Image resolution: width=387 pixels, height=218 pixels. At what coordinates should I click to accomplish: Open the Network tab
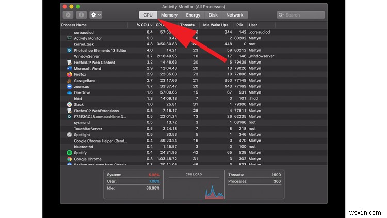pos(235,15)
